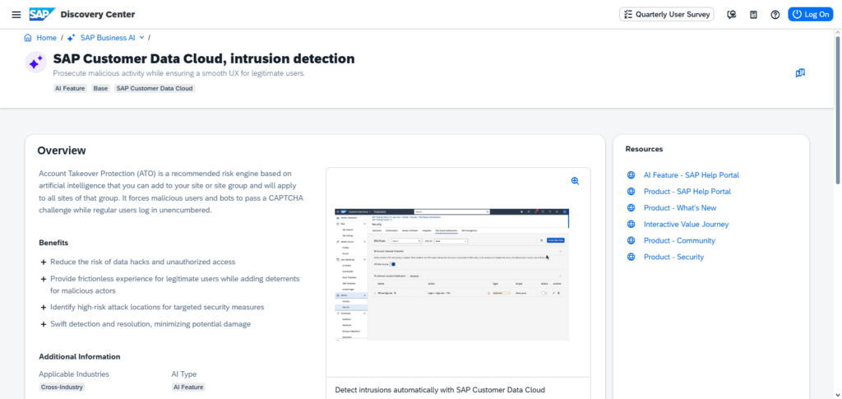Click the sparkle icon beside SAP Business AI

(72, 38)
